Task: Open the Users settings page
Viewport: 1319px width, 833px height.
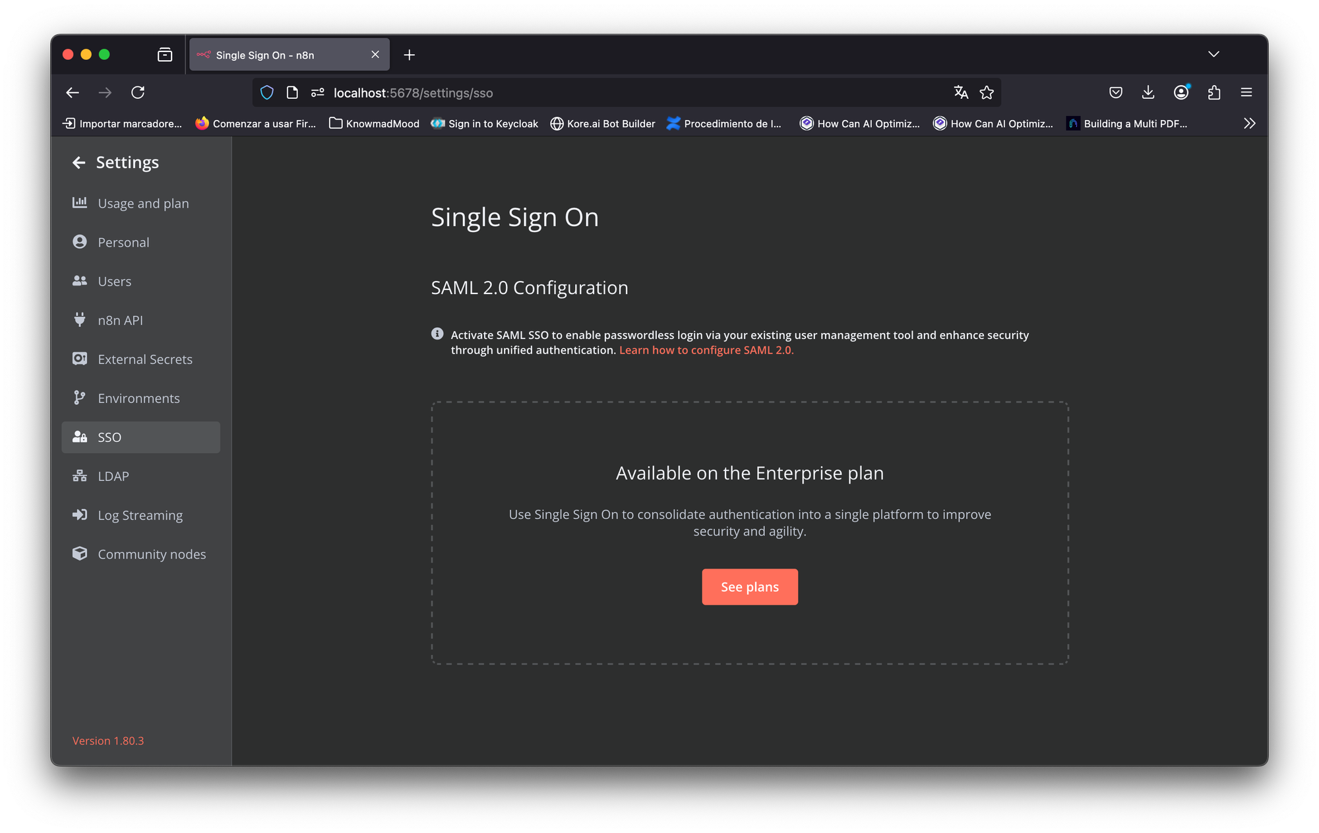Action: (x=114, y=281)
